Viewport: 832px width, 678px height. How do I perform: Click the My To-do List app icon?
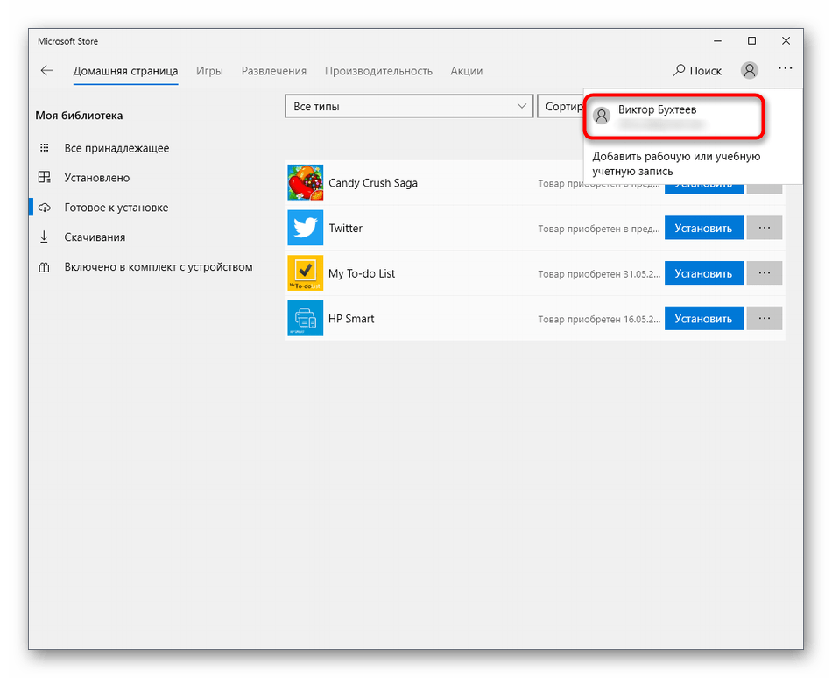(x=305, y=273)
